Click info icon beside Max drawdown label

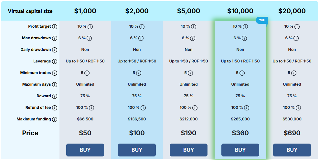tap(55, 38)
